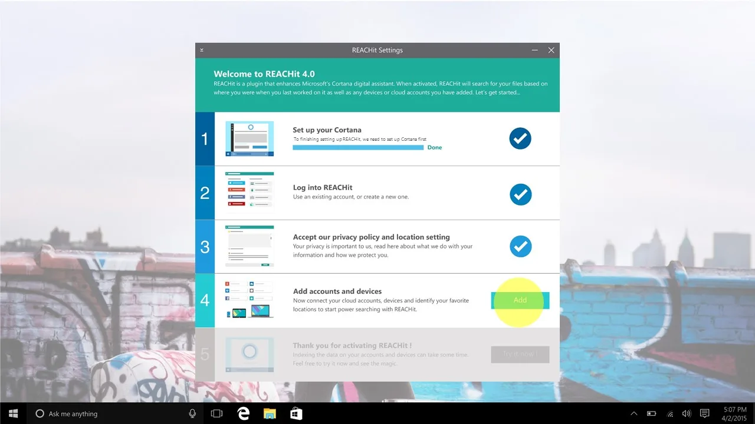
Task: Open Task View from the taskbar
Action: (x=216, y=413)
